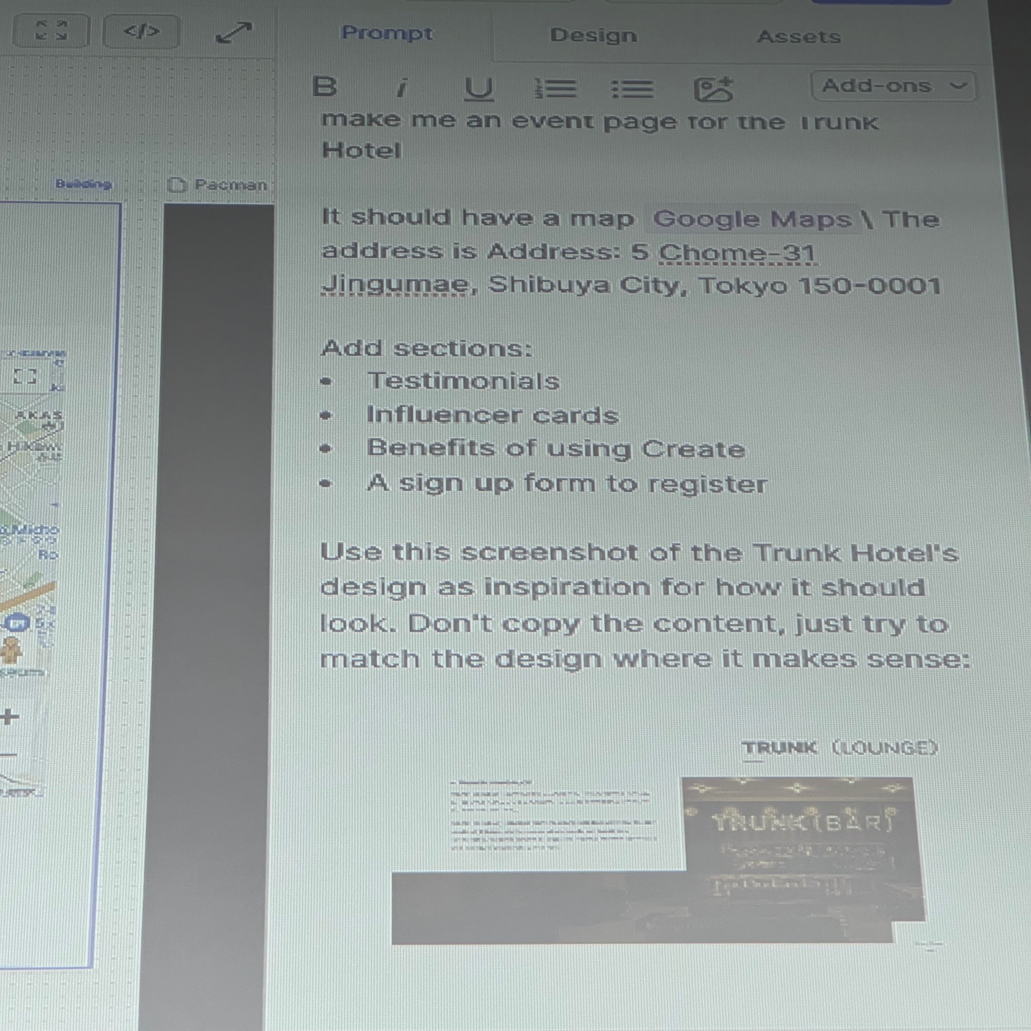Screen dimensions: 1031x1031
Task: Click the fullscreen arrows icon
Action: coord(51,30)
